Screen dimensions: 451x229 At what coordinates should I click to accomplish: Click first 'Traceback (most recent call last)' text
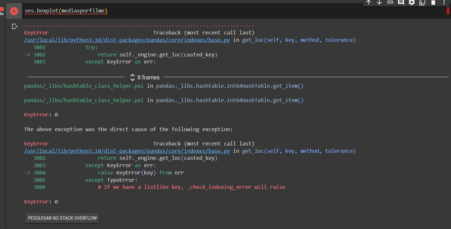tap(204, 33)
